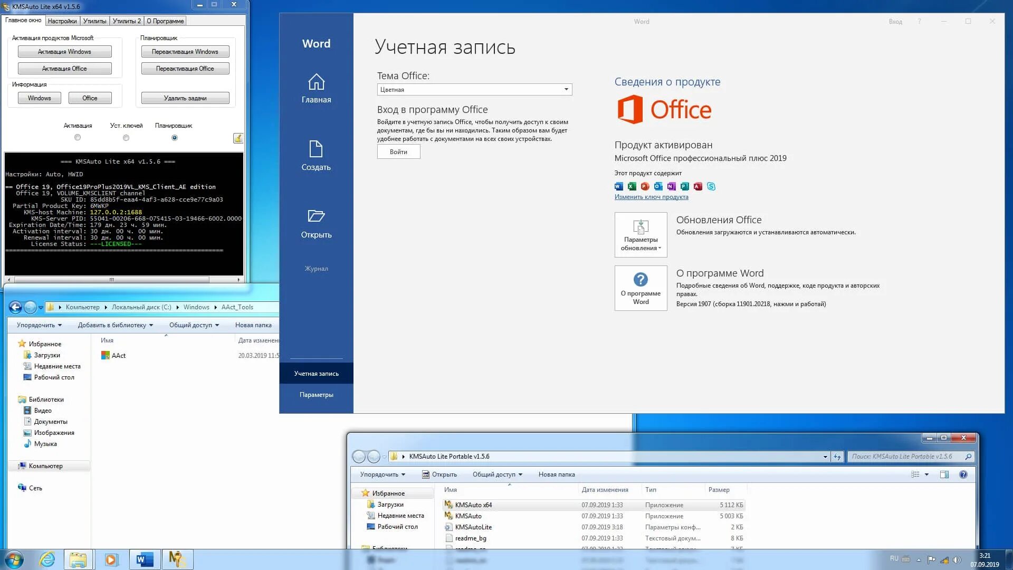Expand Упорядочить menu in AAct_Tools Explorer
The width and height of the screenshot is (1013, 570).
click(39, 325)
